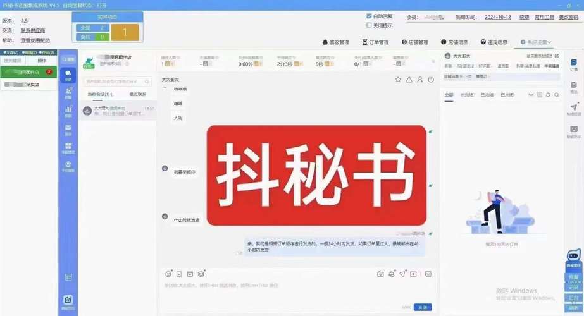Click the orange counter box showing 1
The width and height of the screenshot is (584, 316).
(x=125, y=32)
